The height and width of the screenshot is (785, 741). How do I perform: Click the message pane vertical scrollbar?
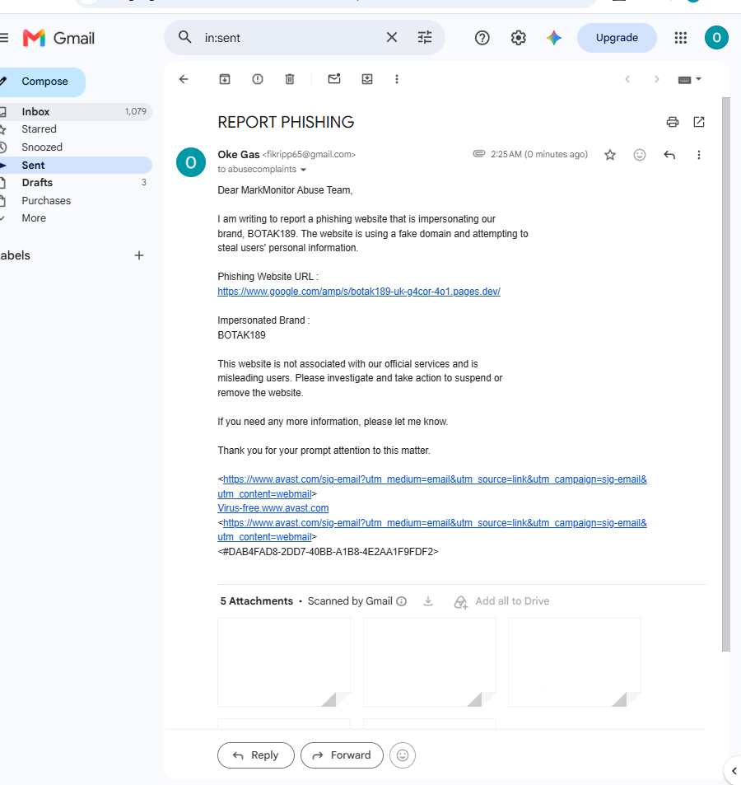[x=726, y=375]
